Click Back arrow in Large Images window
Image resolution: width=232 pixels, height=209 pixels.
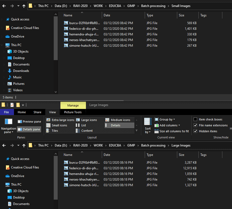pyautogui.click(x=4, y=146)
